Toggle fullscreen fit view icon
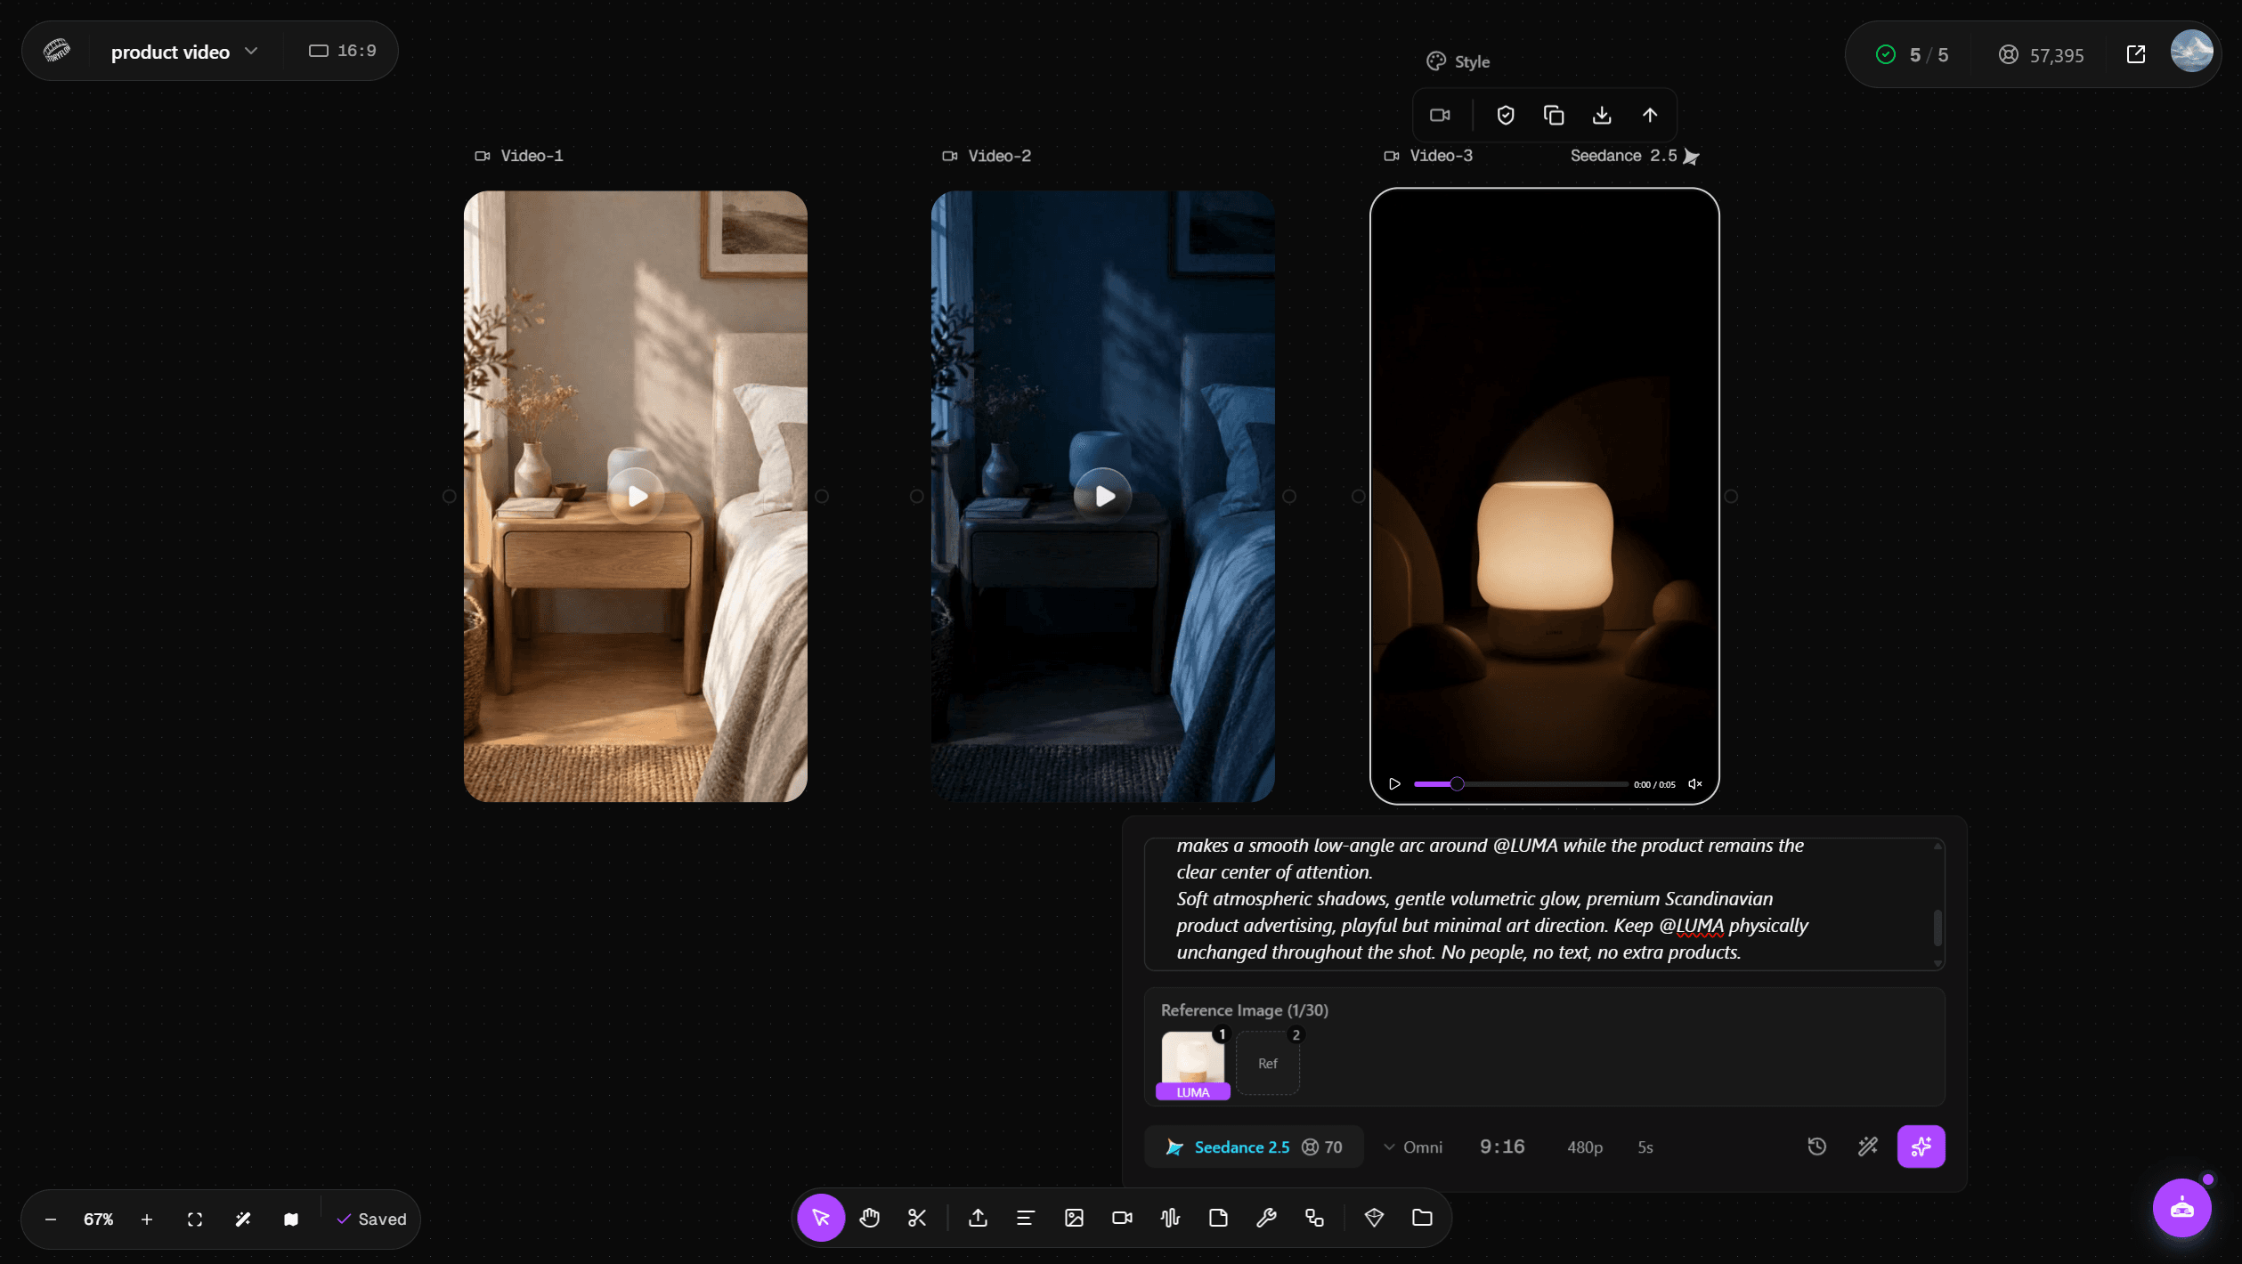The image size is (2242, 1264). (195, 1219)
